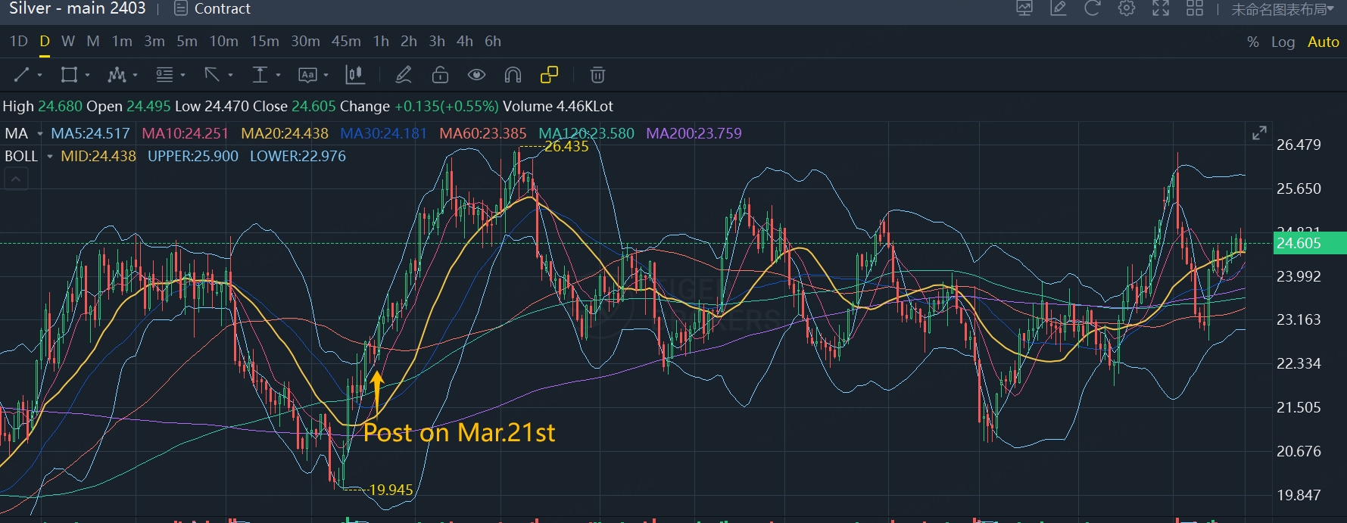The image size is (1347, 523).
Task: Toggle magnet snap mode
Action: (x=513, y=75)
